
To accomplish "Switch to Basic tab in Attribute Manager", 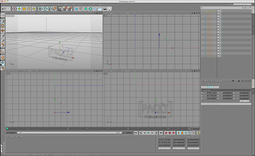I will [204, 87].
